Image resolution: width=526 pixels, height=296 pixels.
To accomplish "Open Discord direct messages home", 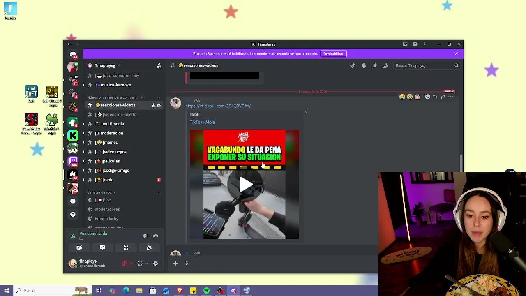I will pyautogui.click(x=73, y=54).
